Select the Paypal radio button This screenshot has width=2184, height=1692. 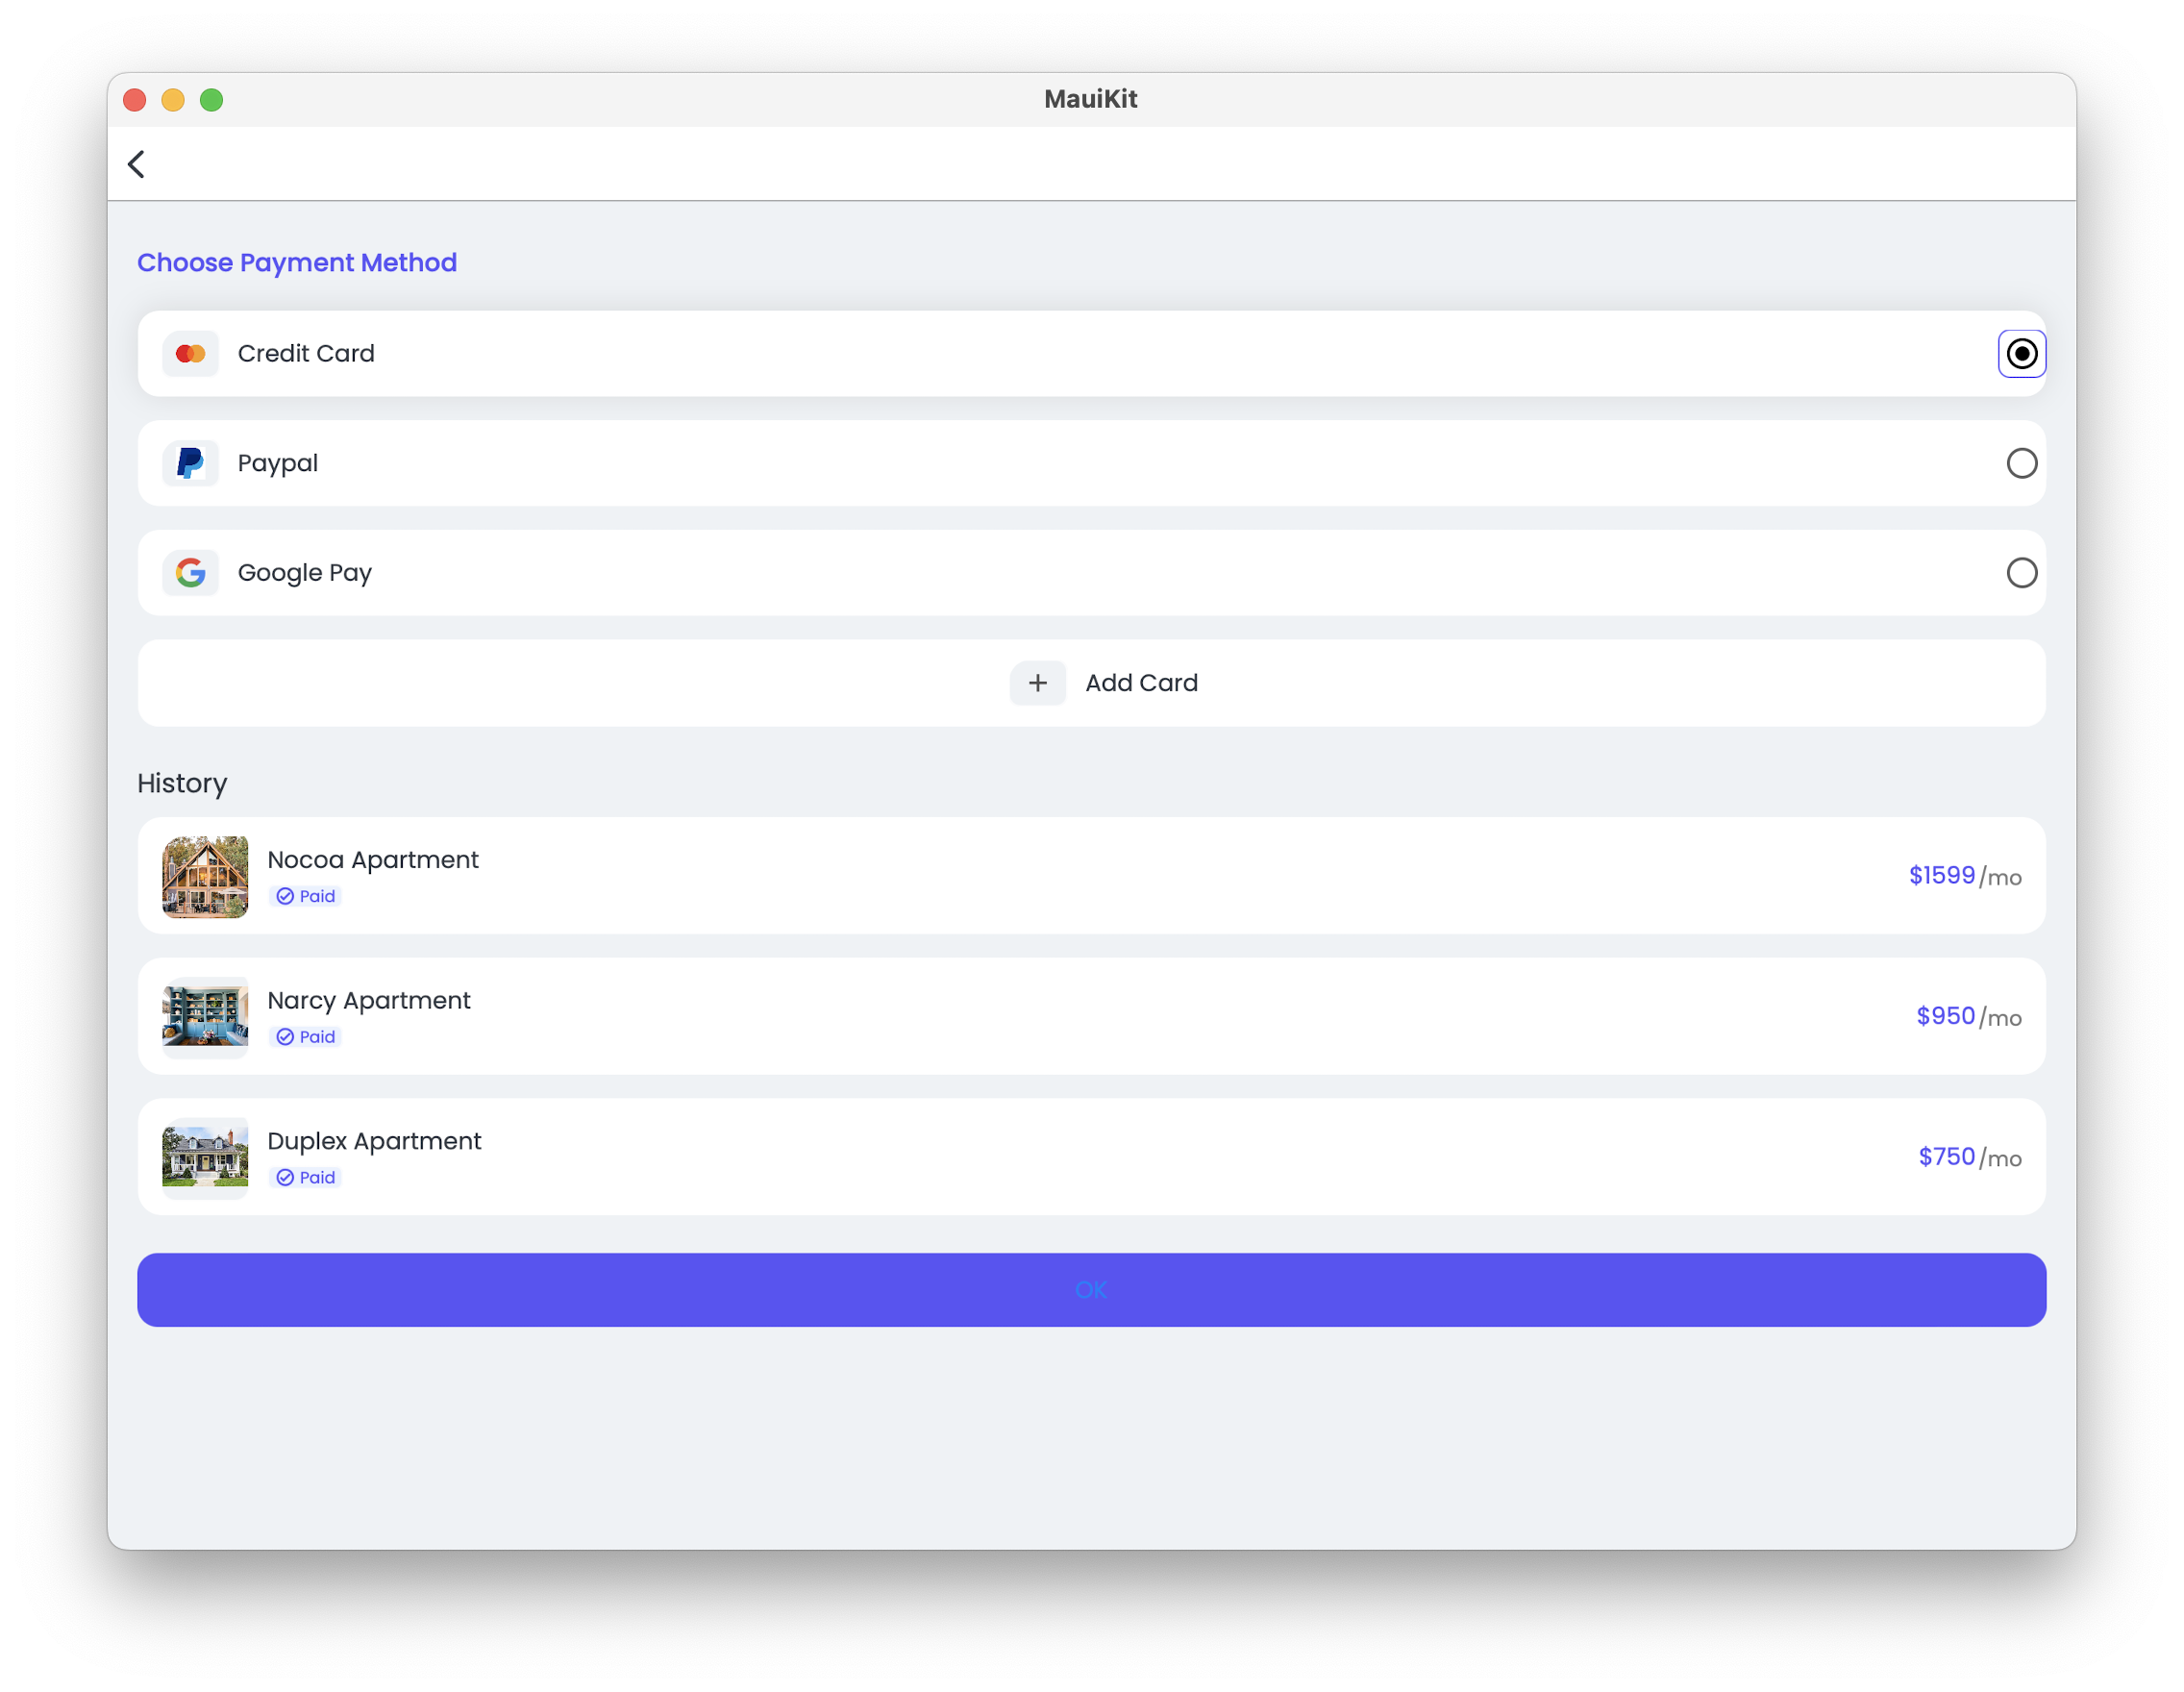[x=2021, y=463]
